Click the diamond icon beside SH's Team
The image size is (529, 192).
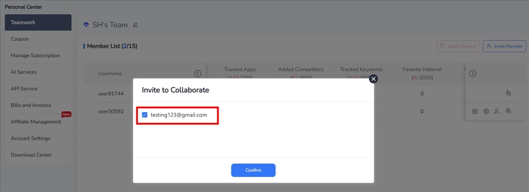(x=86, y=25)
